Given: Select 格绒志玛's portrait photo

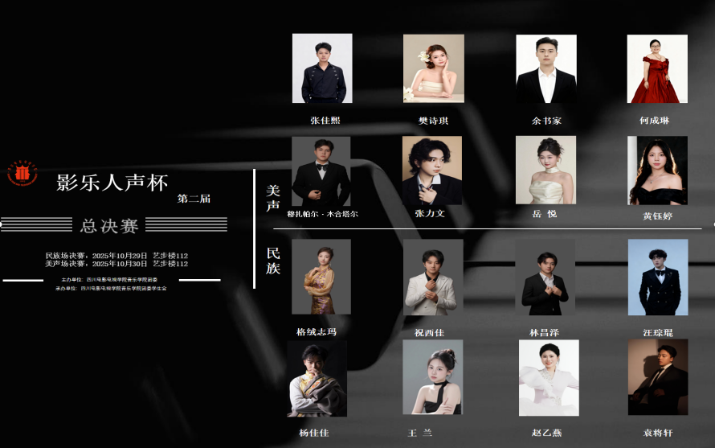Looking at the screenshot, I should [x=321, y=277].
